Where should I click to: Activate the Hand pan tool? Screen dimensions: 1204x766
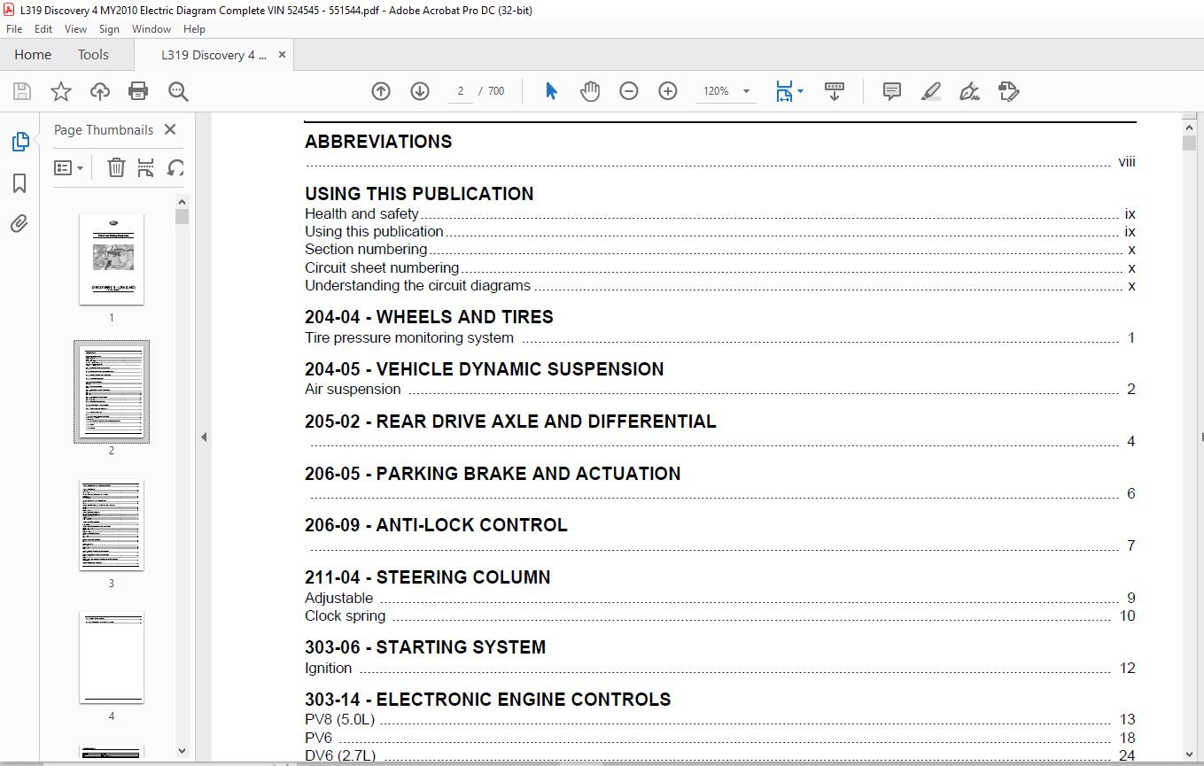tap(590, 91)
